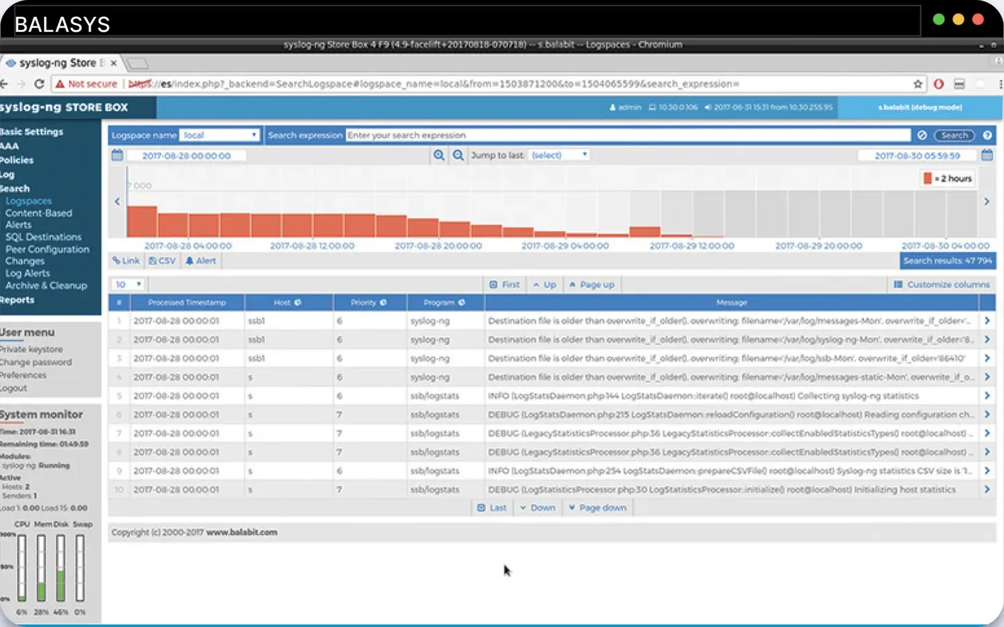Open Private keystore in User menu
The image size is (1004, 627).
pos(31,349)
